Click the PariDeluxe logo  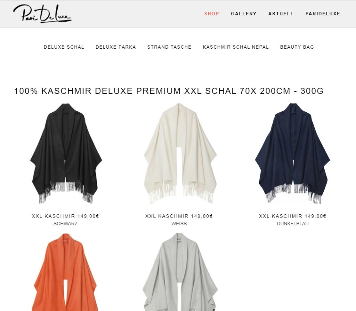click(x=42, y=14)
